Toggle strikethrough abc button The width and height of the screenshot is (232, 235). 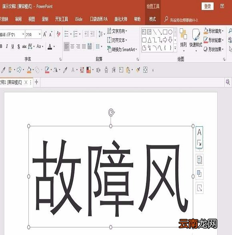click(24, 46)
